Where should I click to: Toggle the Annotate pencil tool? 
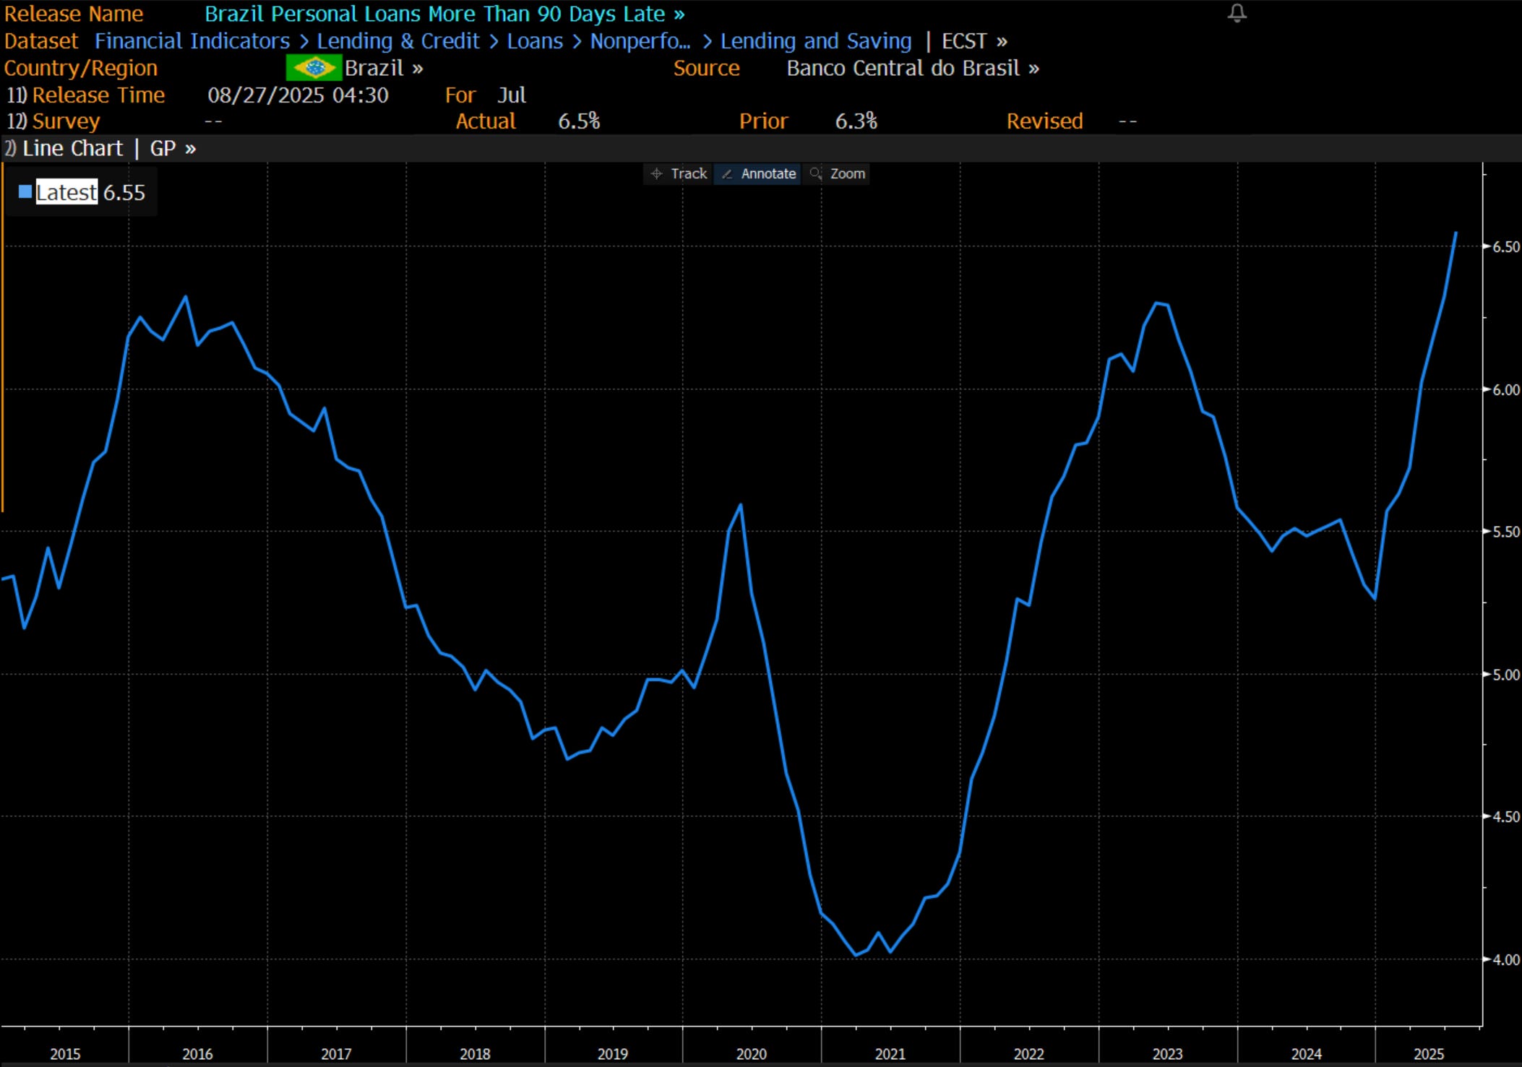click(758, 173)
